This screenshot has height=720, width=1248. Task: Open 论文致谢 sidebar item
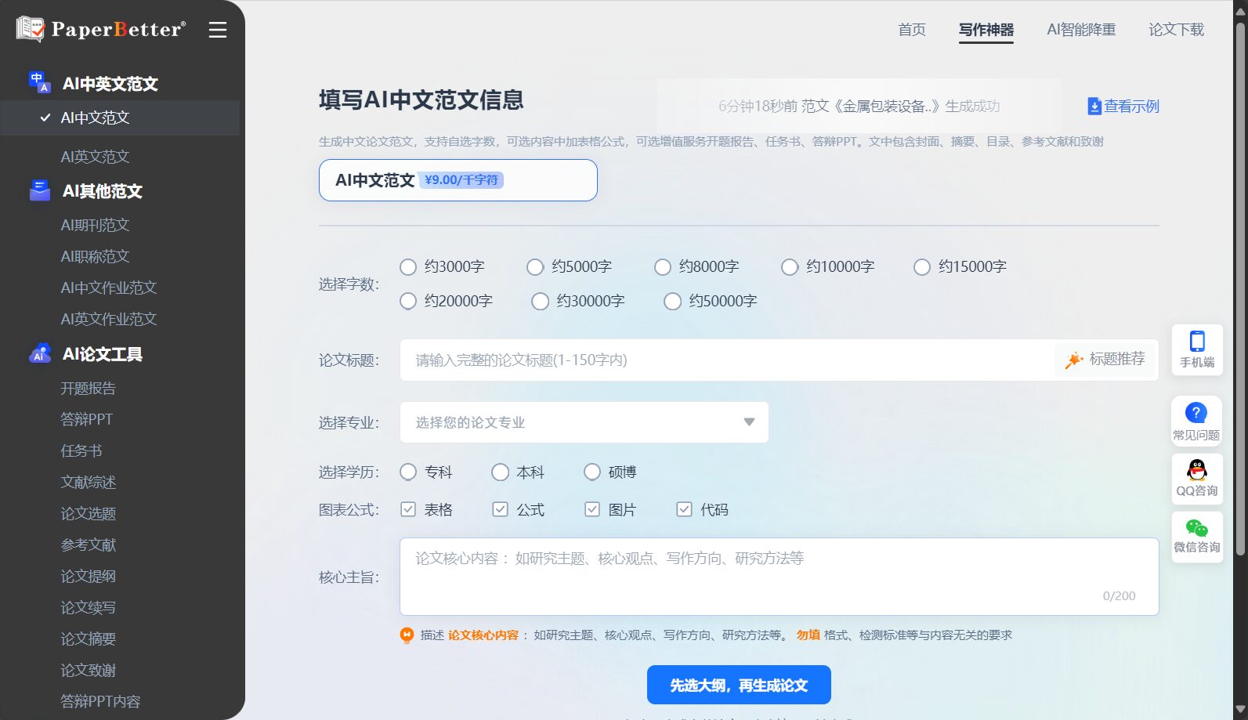89,670
